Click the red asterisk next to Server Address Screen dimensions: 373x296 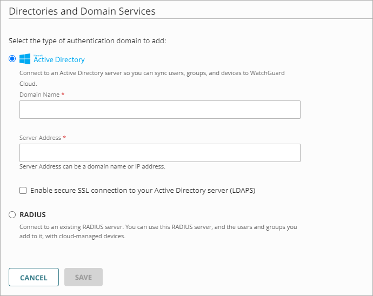[x=64, y=138]
